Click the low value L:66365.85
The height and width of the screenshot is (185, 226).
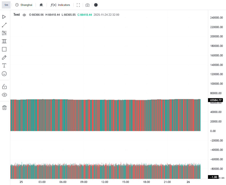coord(69,15)
